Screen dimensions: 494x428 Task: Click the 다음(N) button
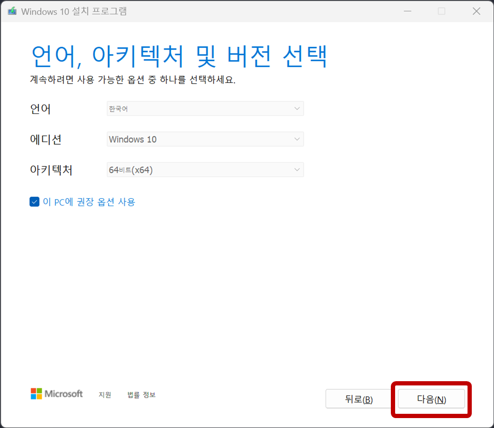(432, 399)
